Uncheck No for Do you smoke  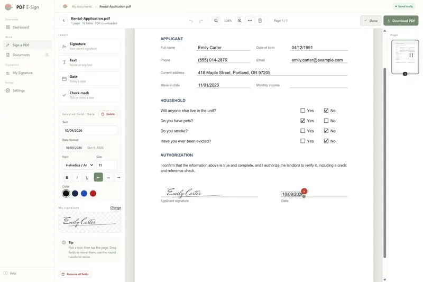pyautogui.click(x=326, y=131)
